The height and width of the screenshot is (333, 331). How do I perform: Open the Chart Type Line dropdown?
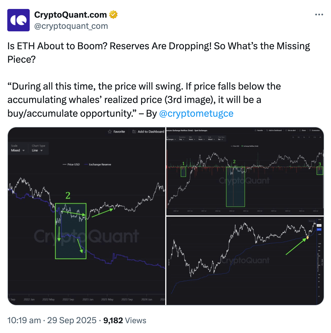point(37,150)
